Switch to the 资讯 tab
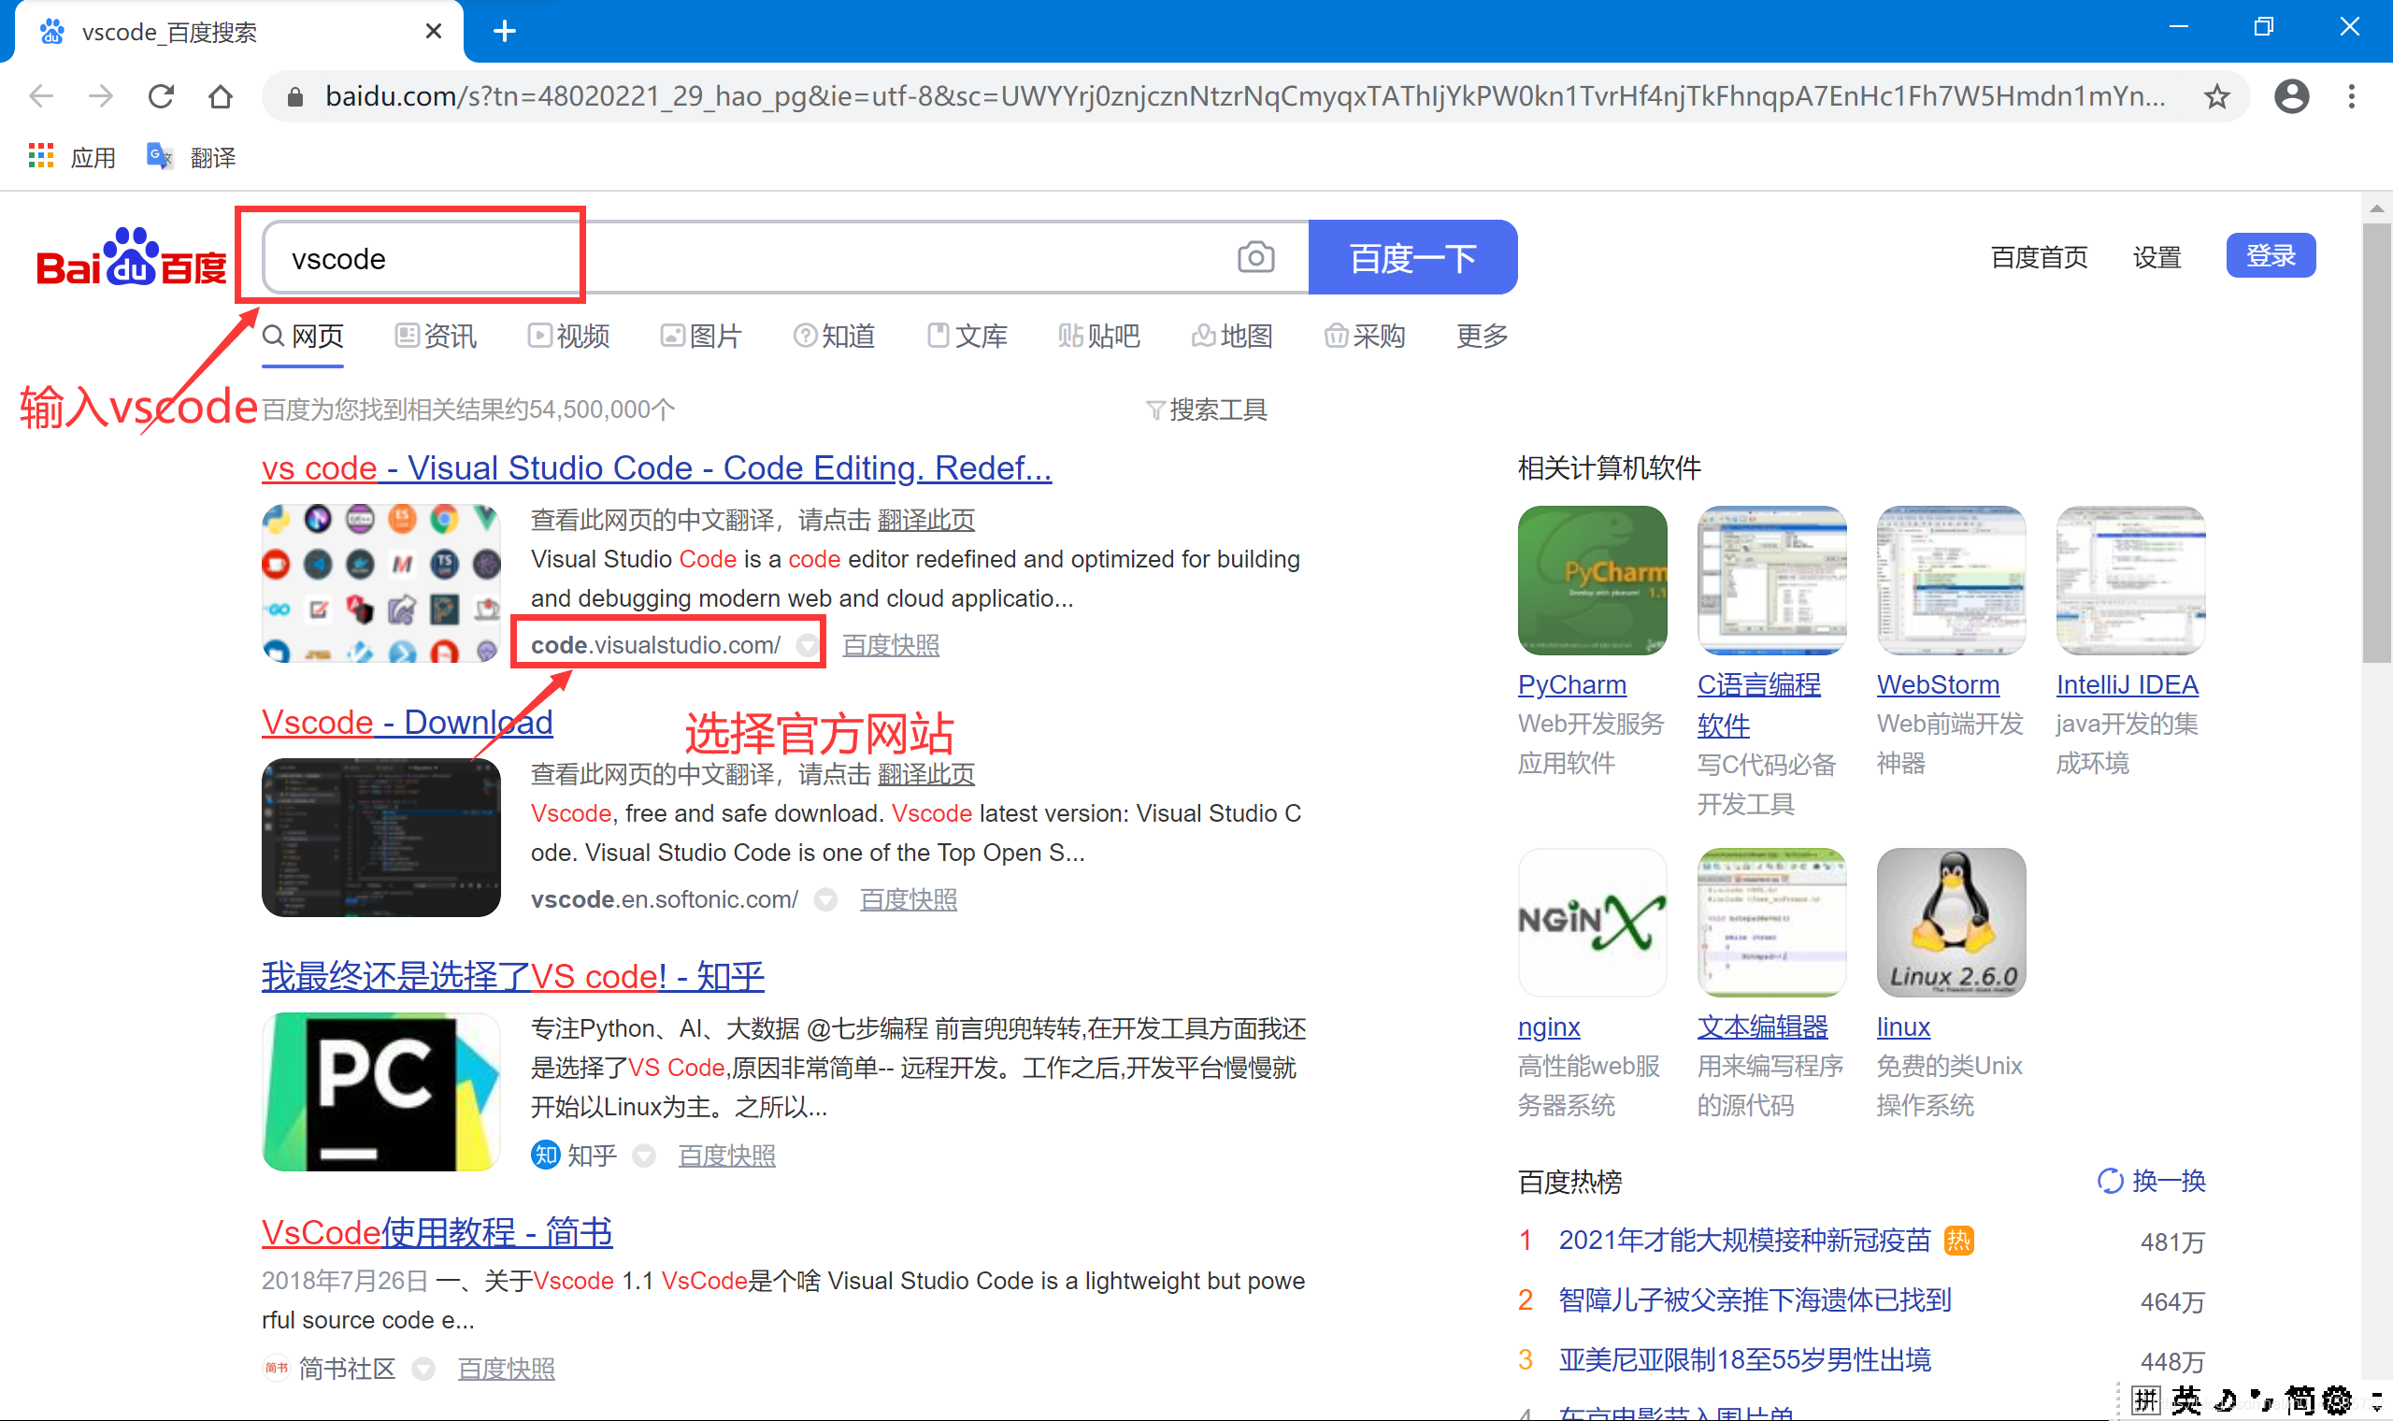This screenshot has width=2393, height=1421. (x=436, y=337)
